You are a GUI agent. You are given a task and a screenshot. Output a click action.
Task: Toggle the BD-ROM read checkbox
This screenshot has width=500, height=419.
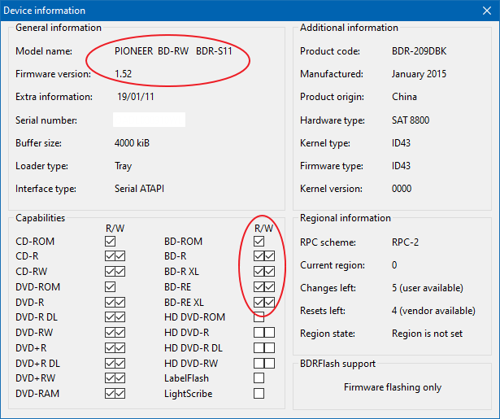click(x=259, y=242)
